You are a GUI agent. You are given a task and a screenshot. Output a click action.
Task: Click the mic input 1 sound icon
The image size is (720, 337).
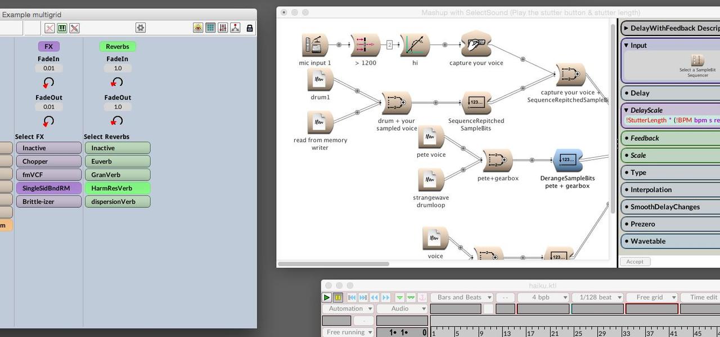point(315,45)
